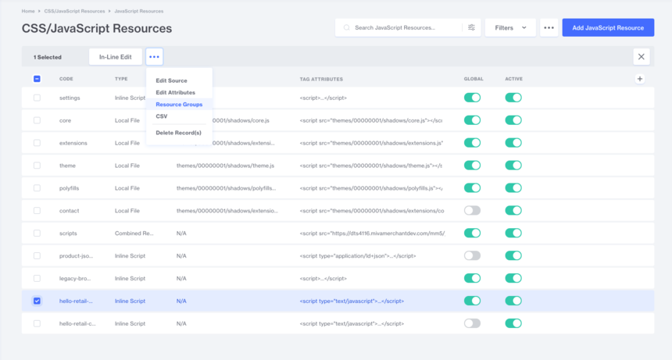Open the top-right three-dot more options button
Image resolution: width=672 pixels, height=360 pixels.
coord(549,27)
